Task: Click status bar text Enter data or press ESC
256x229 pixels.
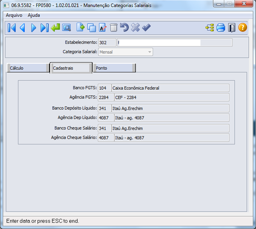Action: (x=42, y=221)
